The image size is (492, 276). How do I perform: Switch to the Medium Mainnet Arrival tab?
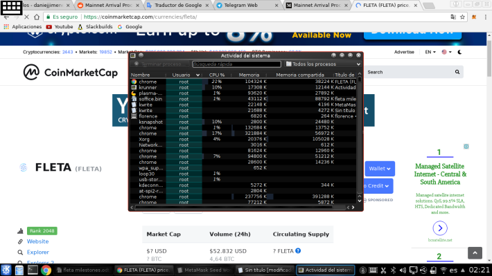click(317, 6)
